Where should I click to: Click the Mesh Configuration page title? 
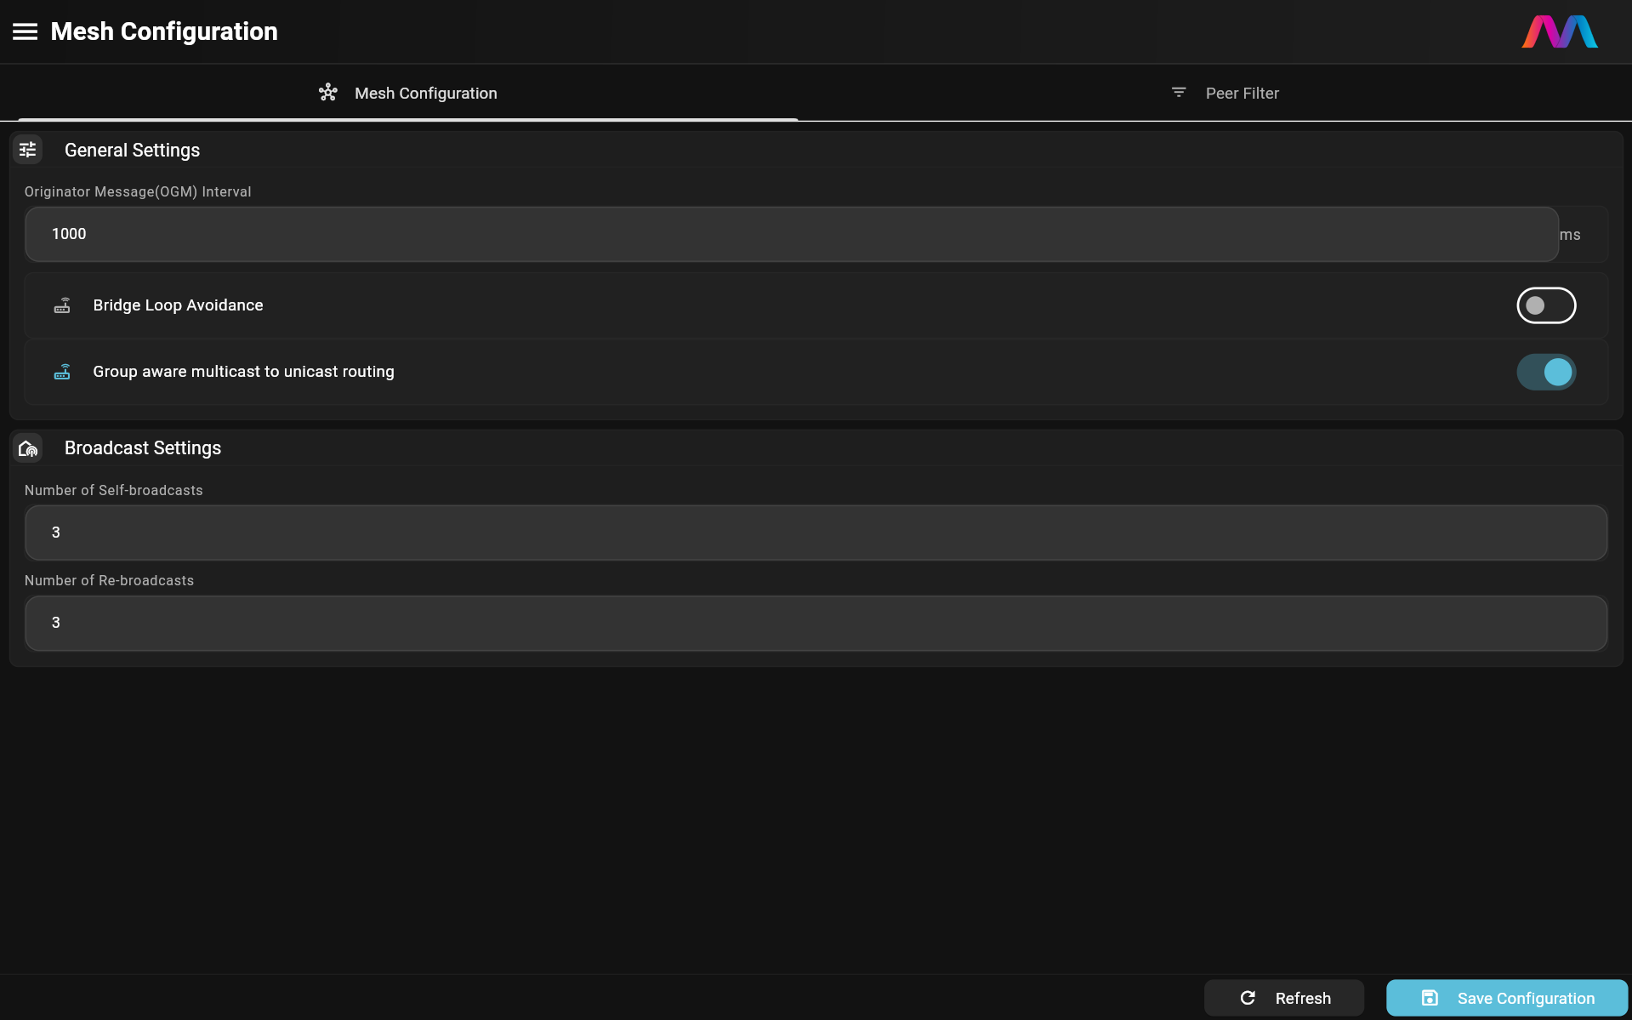(x=164, y=31)
